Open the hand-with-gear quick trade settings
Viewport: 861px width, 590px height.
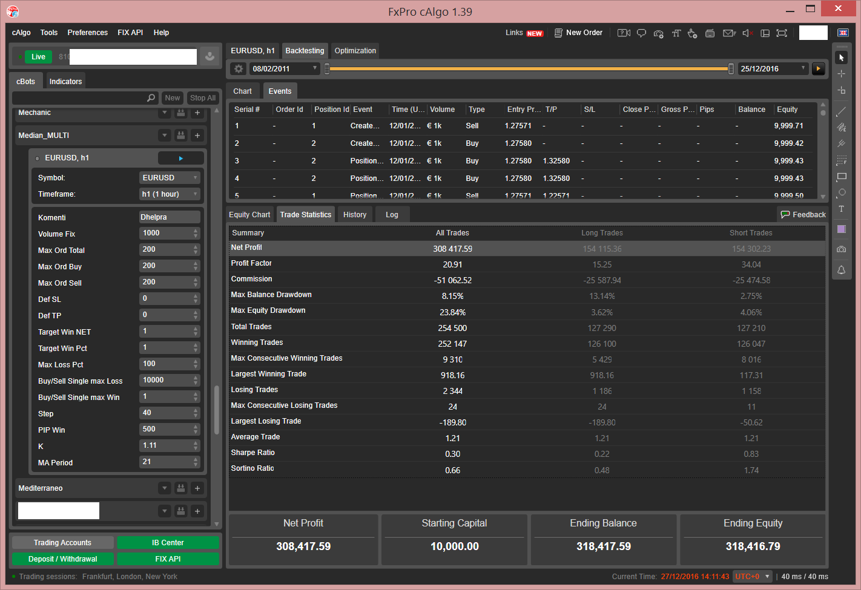point(693,33)
